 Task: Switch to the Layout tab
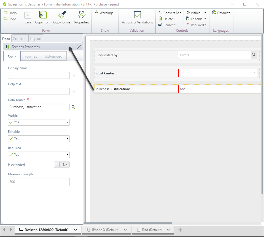tap(36, 39)
